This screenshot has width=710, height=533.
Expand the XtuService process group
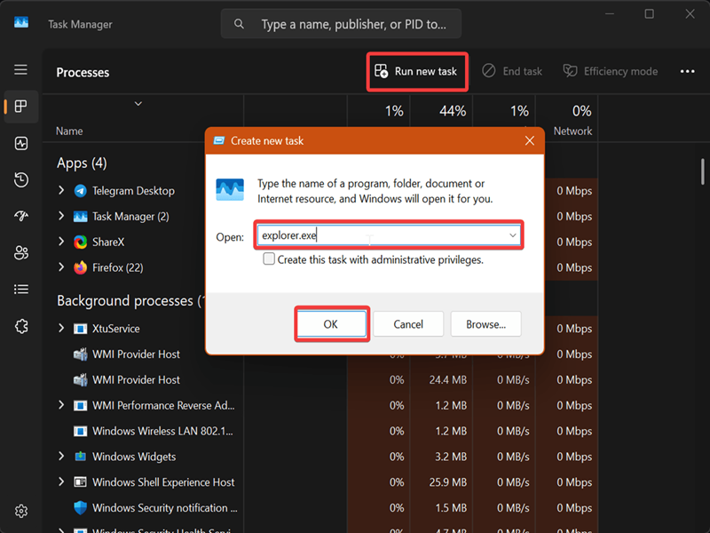pyautogui.click(x=61, y=328)
